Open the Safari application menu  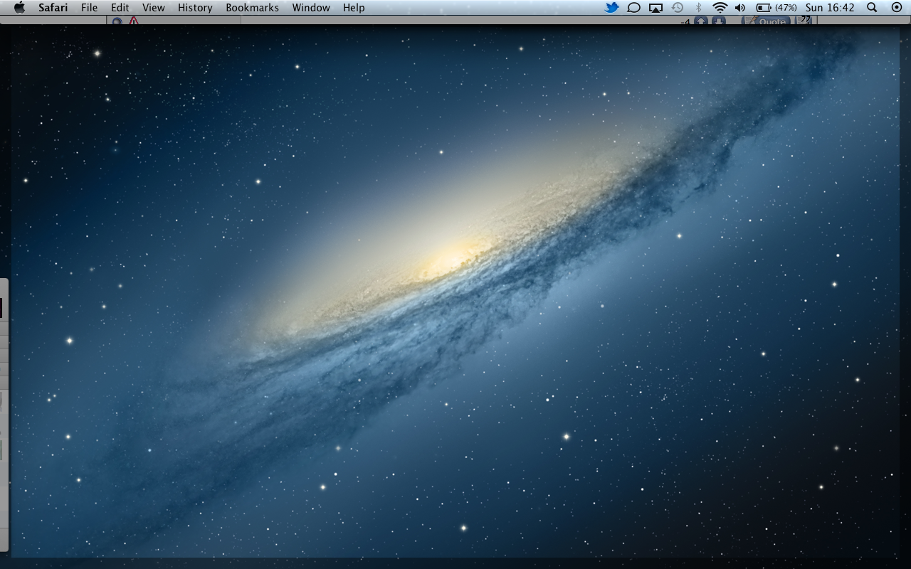pos(53,8)
